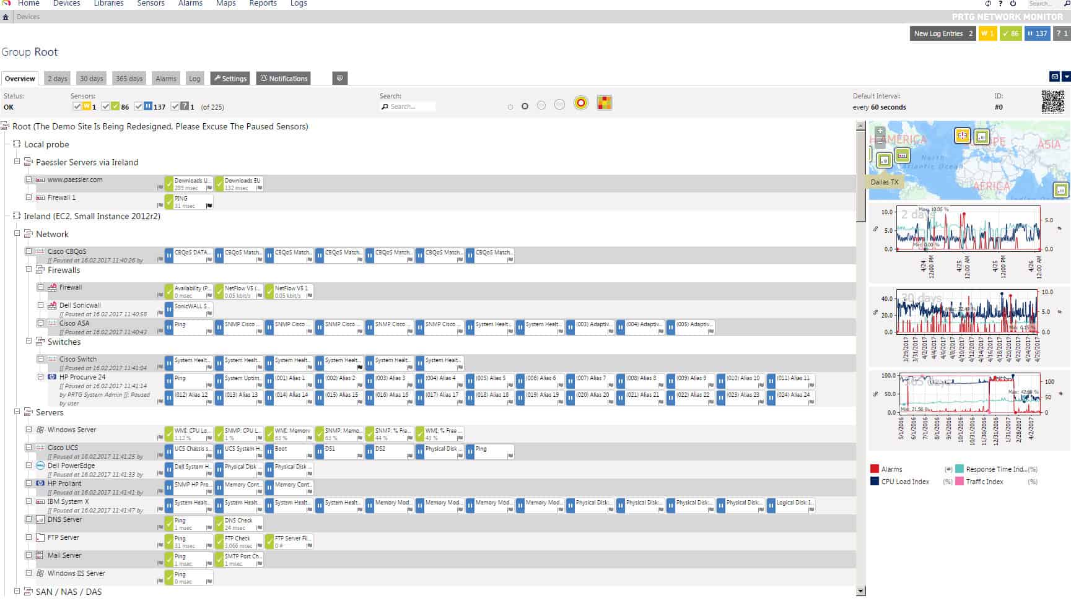The height and width of the screenshot is (606, 1071).
Task: Switch to the 30 days tab
Action: pos(91,78)
